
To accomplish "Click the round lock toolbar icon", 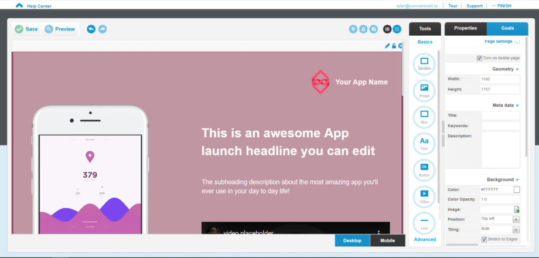I will click(x=363, y=29).
